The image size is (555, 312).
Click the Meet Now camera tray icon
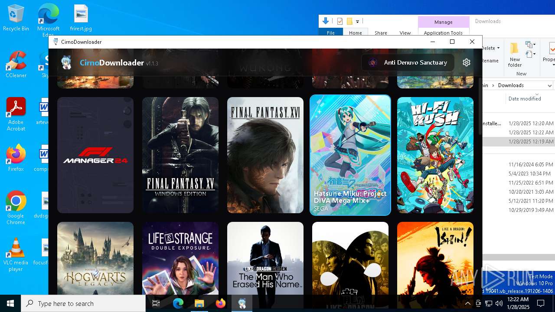point(478,303)
